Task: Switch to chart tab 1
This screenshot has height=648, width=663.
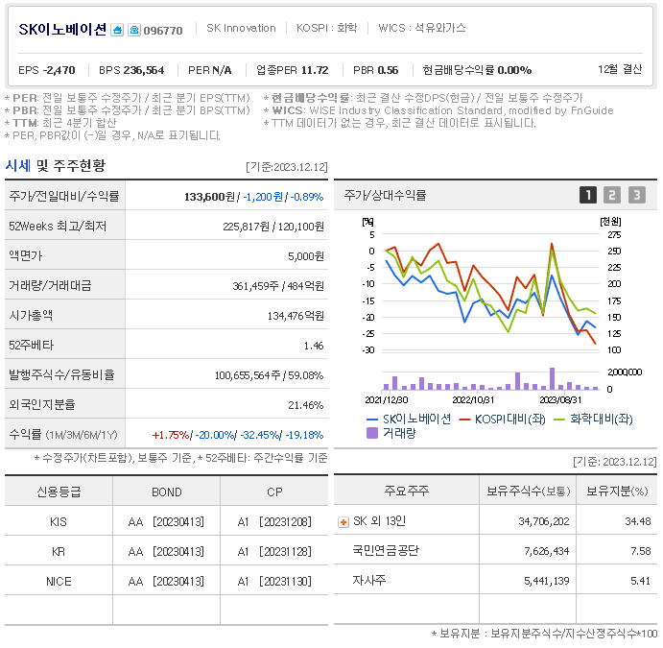Action: coord(588,195)
